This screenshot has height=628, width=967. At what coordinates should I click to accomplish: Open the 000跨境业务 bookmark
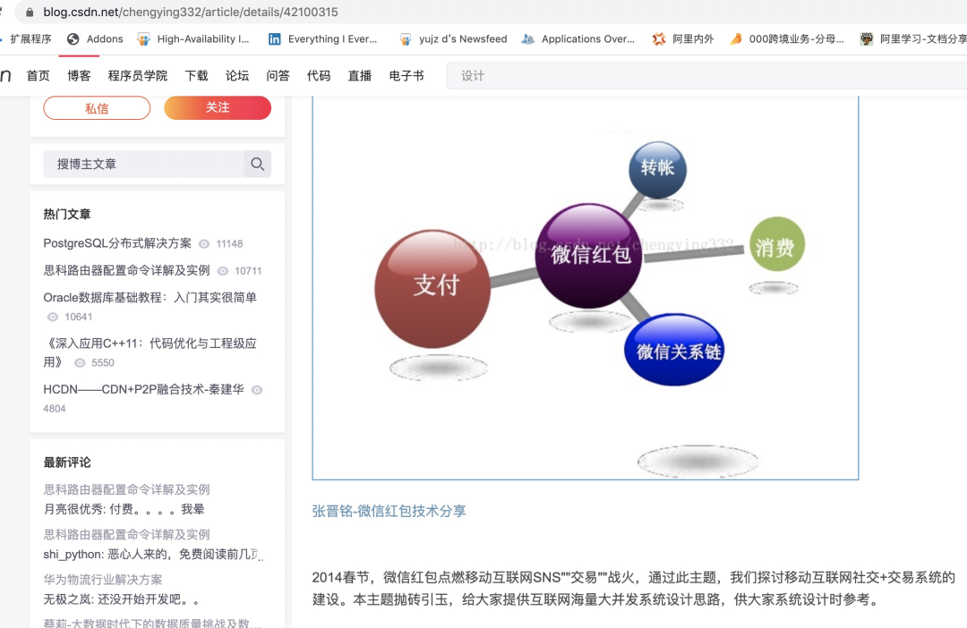[786, 38]
